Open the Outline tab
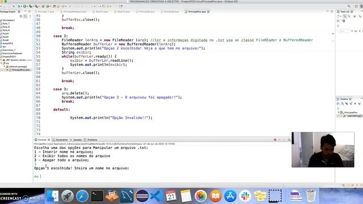 344,99
